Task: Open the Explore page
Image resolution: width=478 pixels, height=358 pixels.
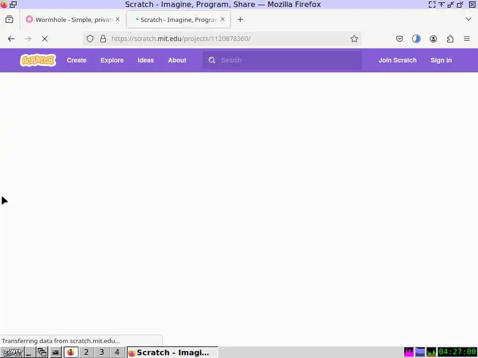Action: [112, 60]
